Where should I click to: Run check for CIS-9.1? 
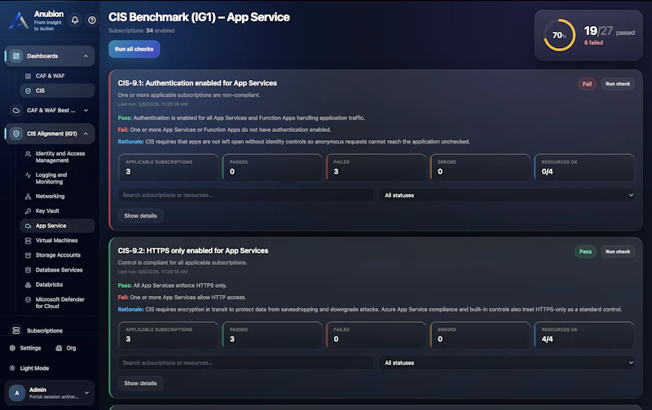click(618, 84)
